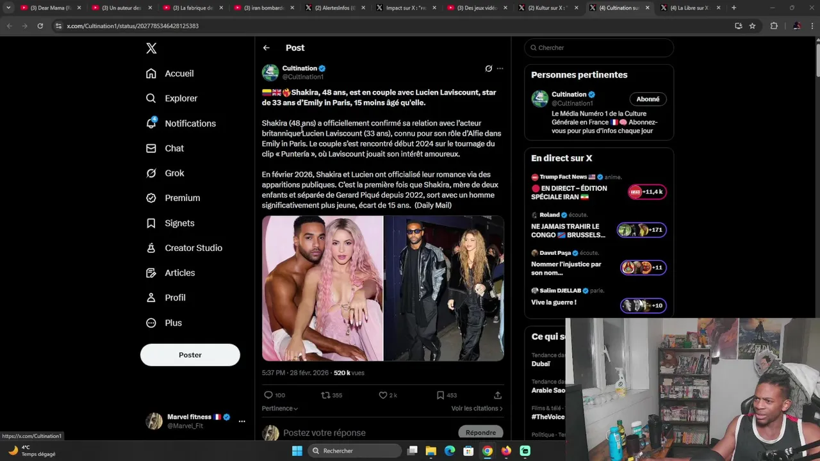Switch to the AlertesInfos tab
This screenshot has height=461, width=820.
[335, 8]
